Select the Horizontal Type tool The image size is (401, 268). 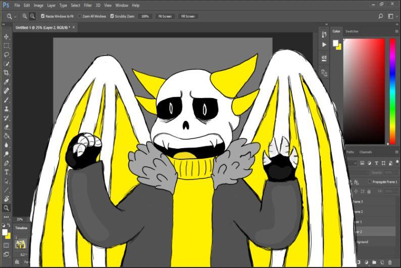[x=7, y=172]
